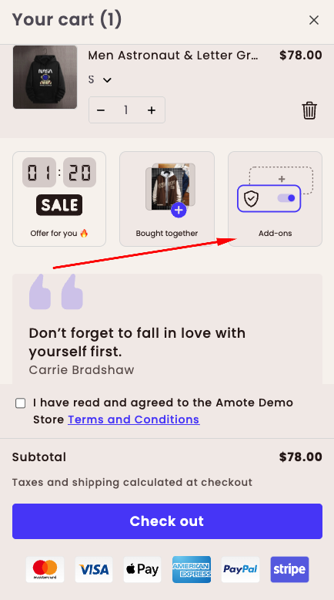Increase quantity with the plus button
This screenshot has width=334, height=600.
pyautogui.click(x=152, y=110)
